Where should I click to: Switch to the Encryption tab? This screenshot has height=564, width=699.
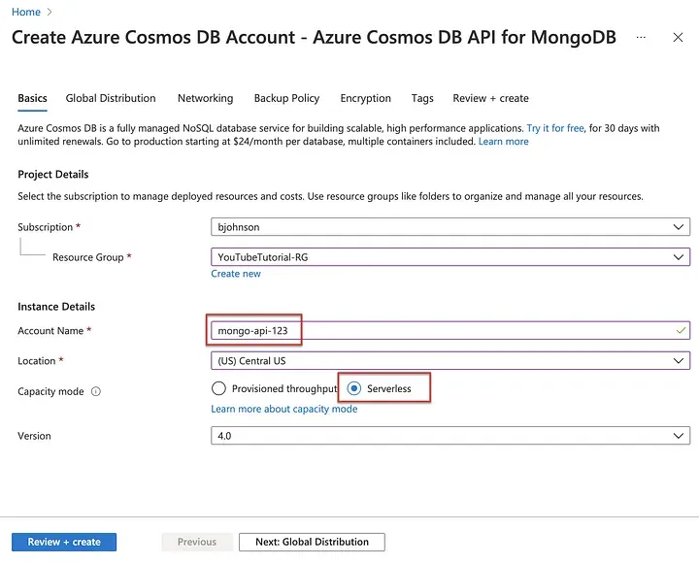click(366, 98)
